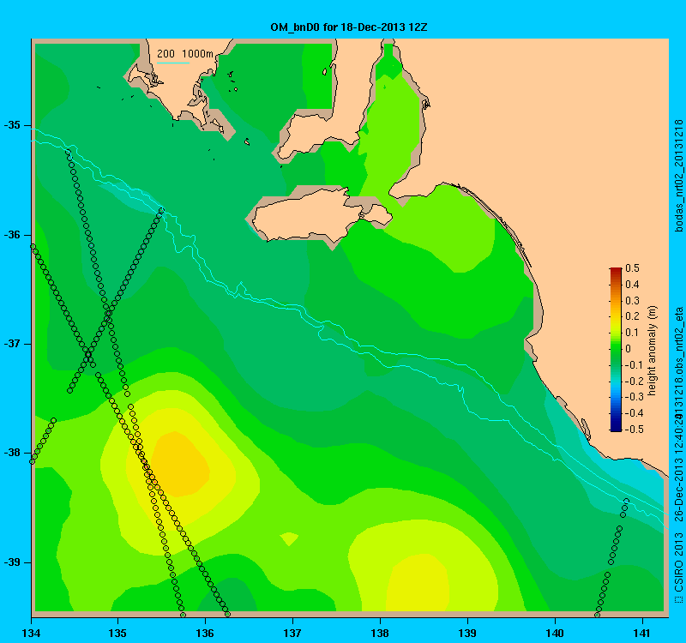Click the -0.2 colorbar tick label

(633, 381)
